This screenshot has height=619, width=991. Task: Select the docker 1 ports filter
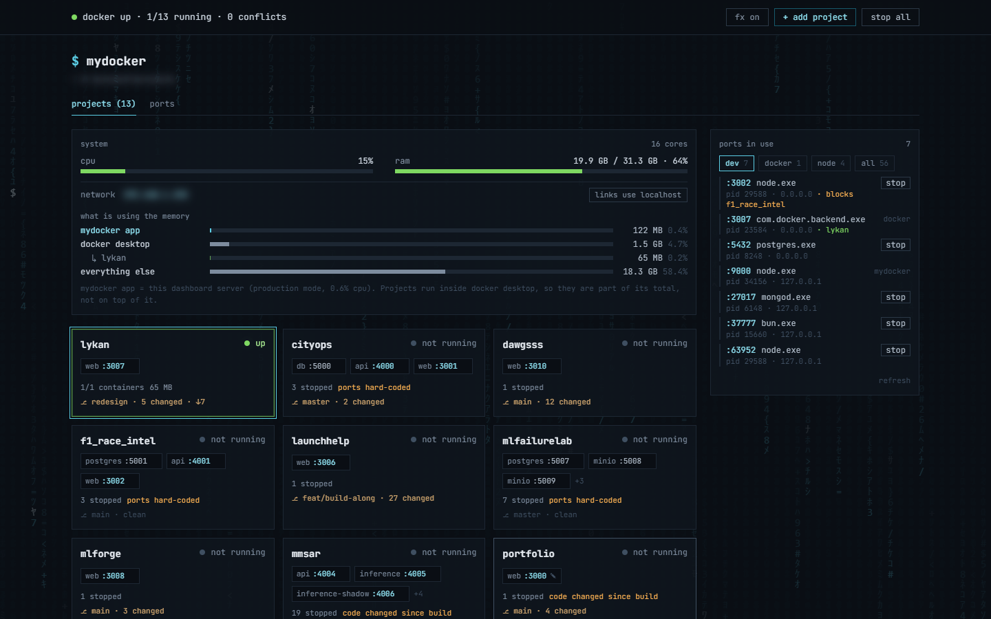[x=782, y=164]
